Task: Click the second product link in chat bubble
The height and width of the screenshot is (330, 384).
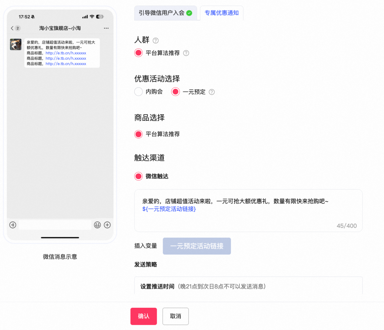Action: [x=66, y=58]
